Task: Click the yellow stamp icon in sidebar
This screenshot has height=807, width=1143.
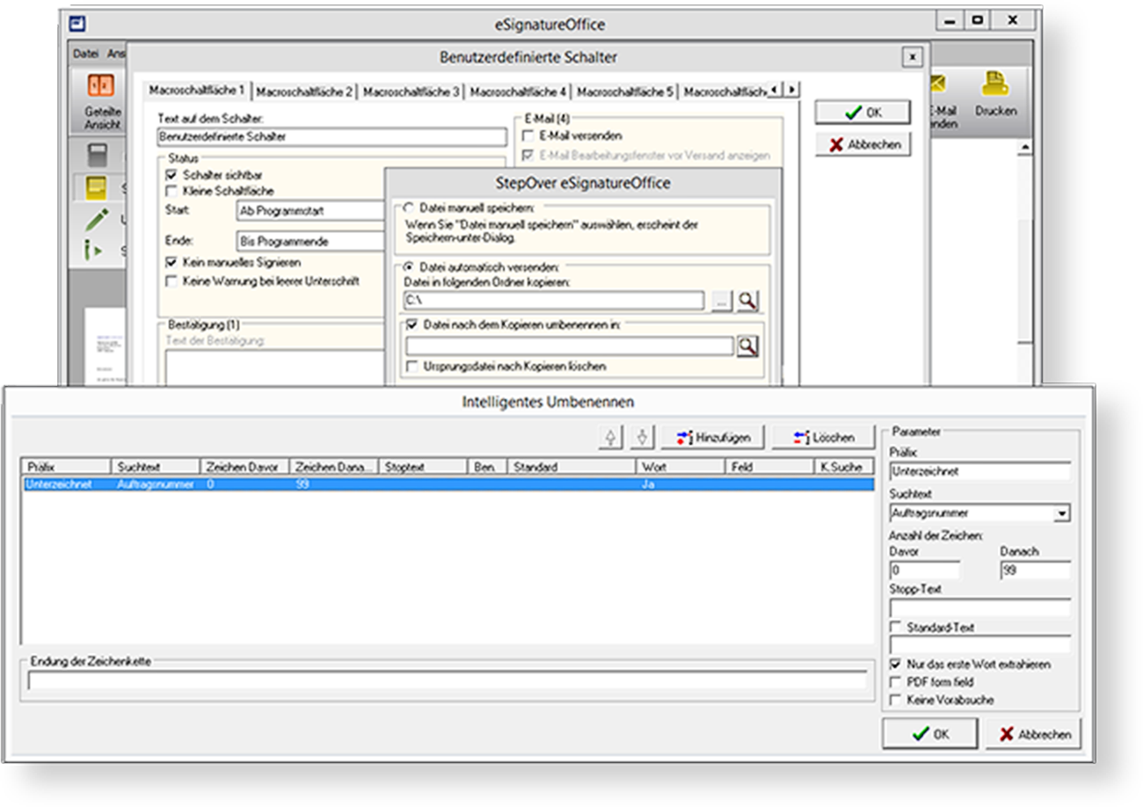Action: click(x=97, y=187)
